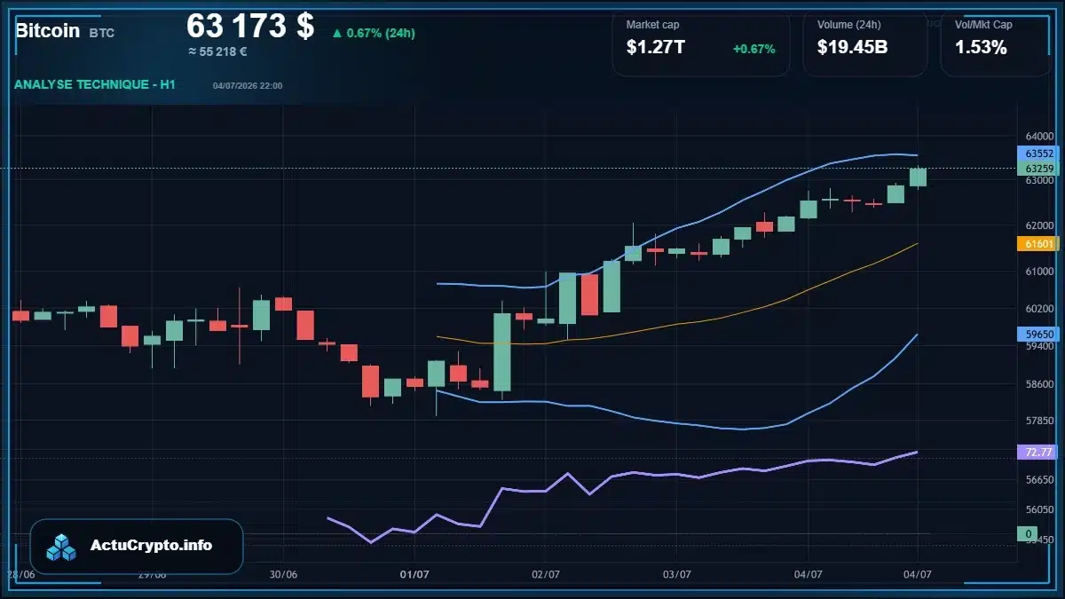Click the green 0 value tag
This screenshot has width=1065, height=599.
(1028, 534)
